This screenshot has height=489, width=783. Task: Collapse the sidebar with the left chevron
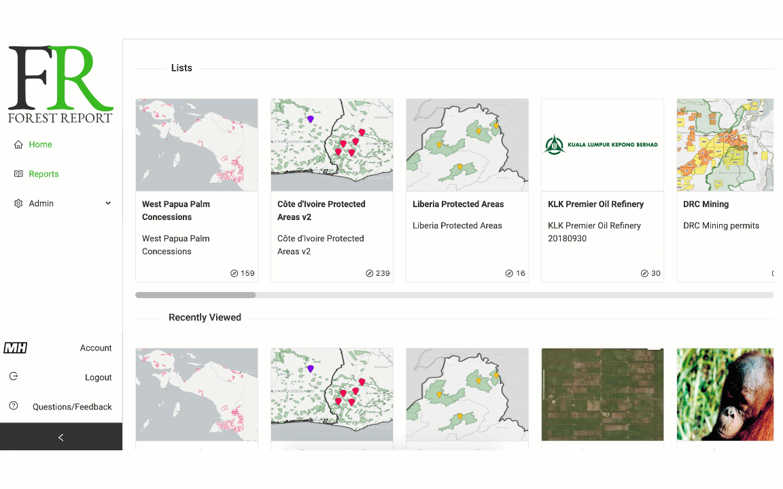coord(61,437)
